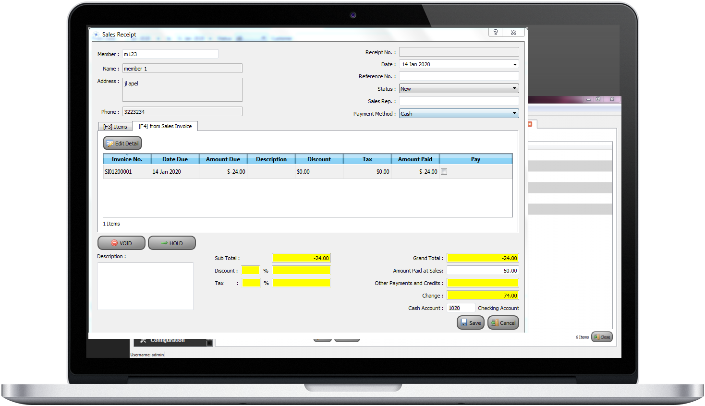Screen dimensions: 705x406
Task: Click the yellow Discount percent field
Action: pos(251,271)
